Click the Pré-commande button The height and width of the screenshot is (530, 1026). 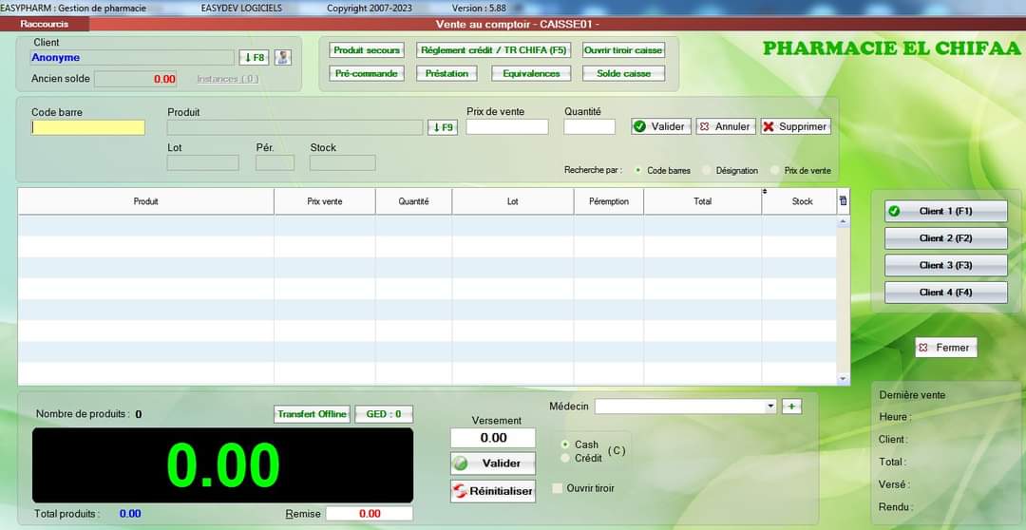[x=367, y=73]
